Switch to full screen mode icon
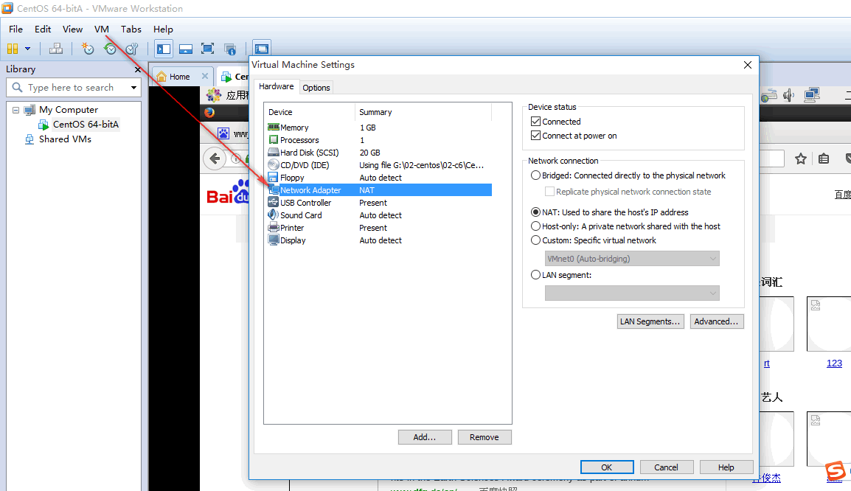This screenshot has width=851, height=491. click(207, 49)
